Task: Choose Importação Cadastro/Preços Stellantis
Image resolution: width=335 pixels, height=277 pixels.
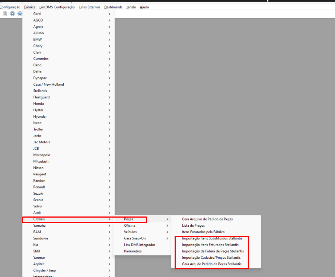Action: pyautogui.click(x=216, y=258)
